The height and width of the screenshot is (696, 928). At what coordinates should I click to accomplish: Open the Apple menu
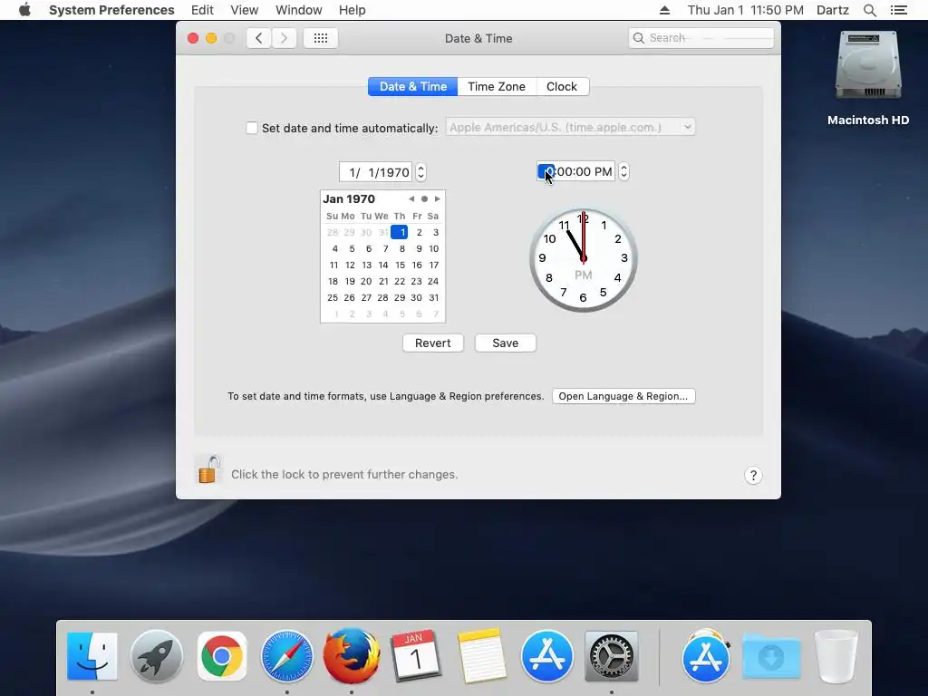point(24,10)
